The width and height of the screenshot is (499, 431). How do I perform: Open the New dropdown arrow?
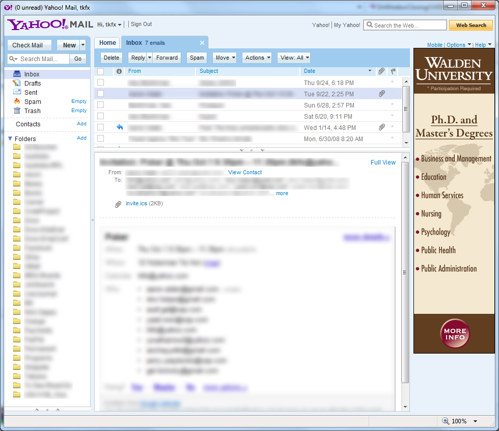(x=82, y=45)
